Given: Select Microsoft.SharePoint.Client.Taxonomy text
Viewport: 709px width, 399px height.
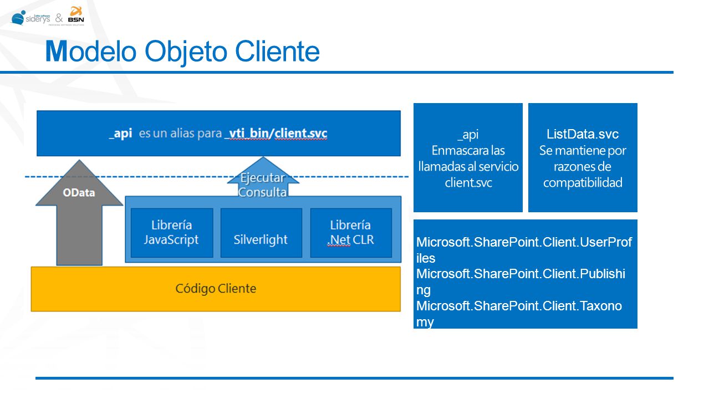Looking at the screenshot, I should 519,314.
